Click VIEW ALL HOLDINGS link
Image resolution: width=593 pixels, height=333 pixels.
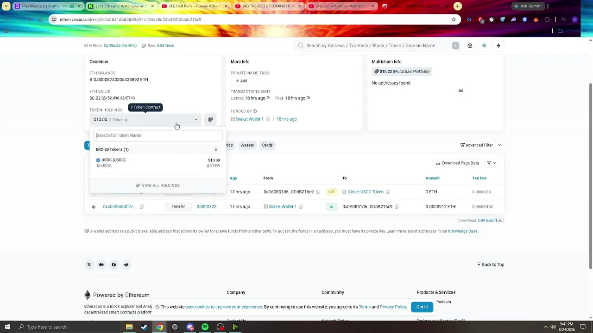pos(158,185)
